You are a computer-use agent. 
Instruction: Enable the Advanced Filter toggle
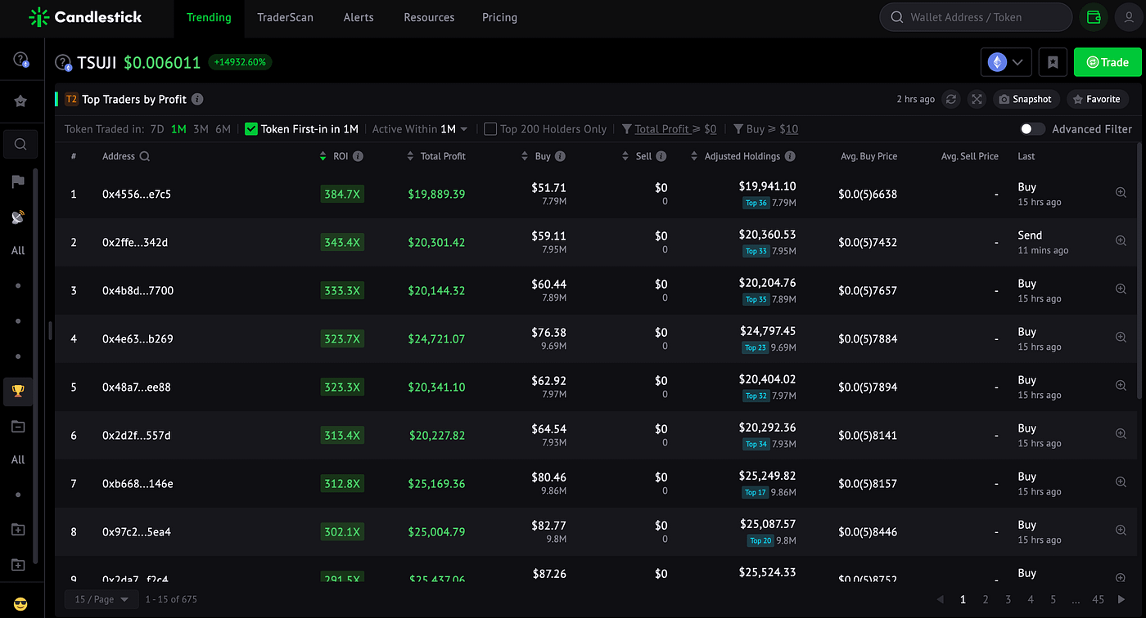[x=1033, y=129]
